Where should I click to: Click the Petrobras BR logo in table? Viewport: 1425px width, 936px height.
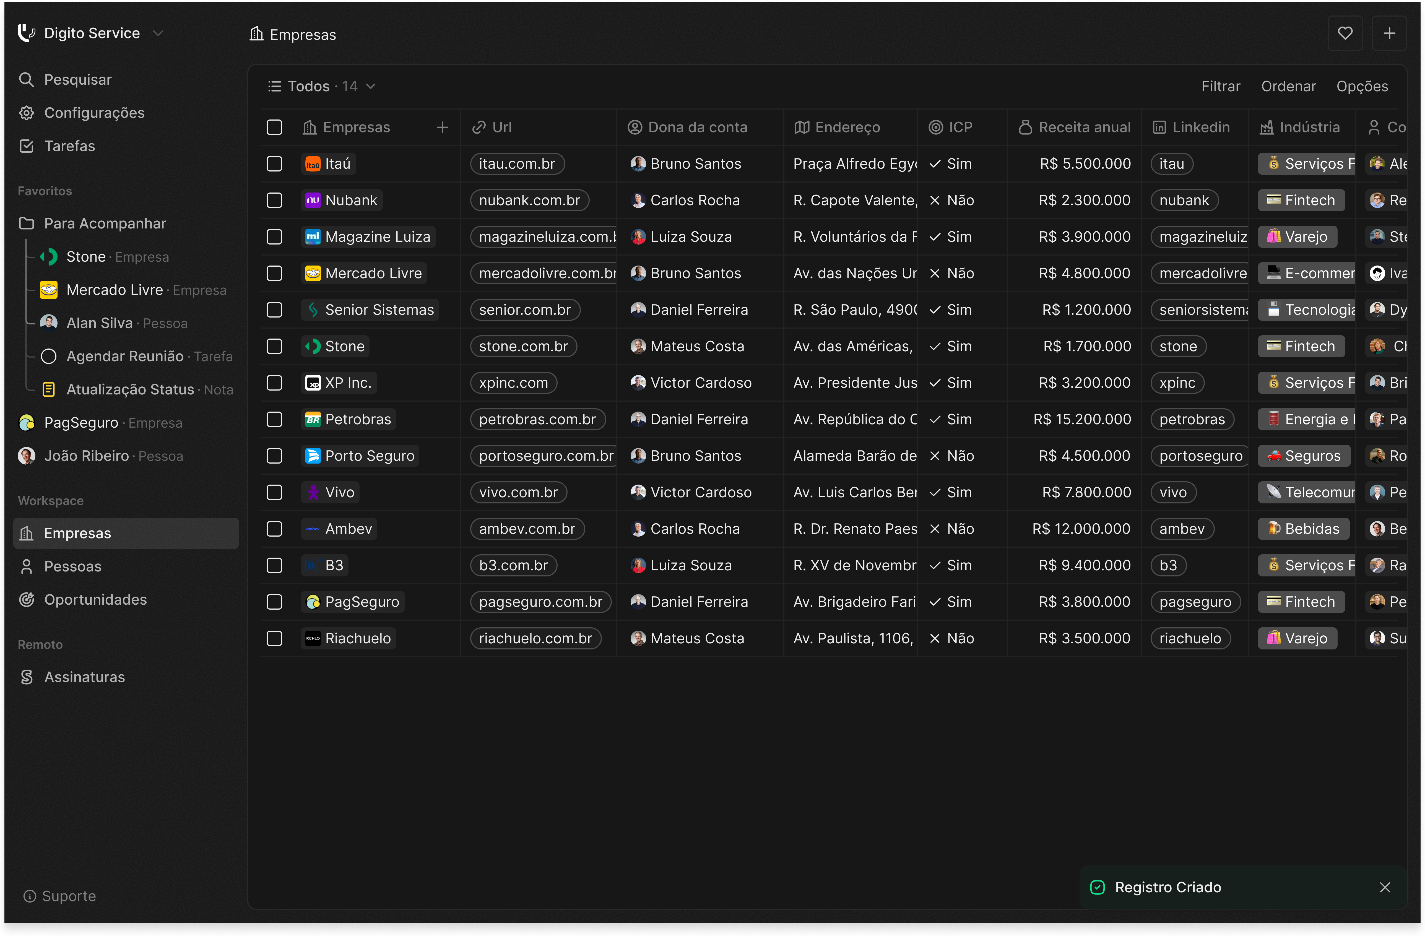pyautogui.click(x=313, y=420)
